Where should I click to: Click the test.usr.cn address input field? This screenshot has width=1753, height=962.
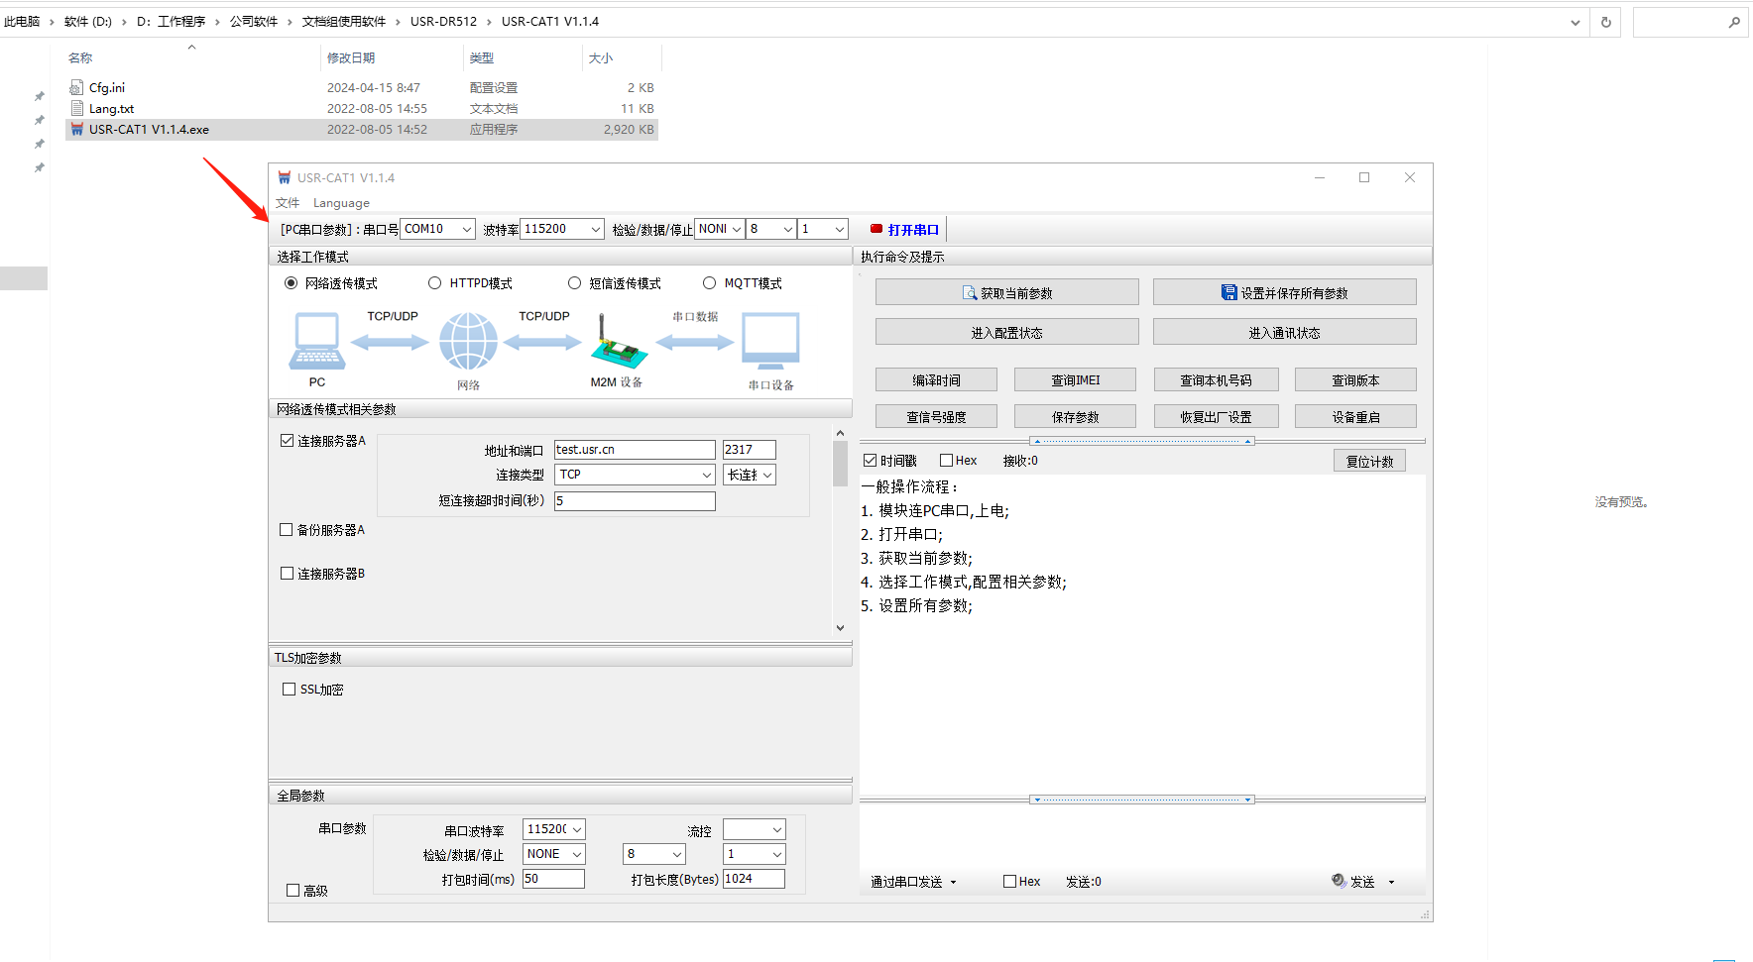coord(634,450)
